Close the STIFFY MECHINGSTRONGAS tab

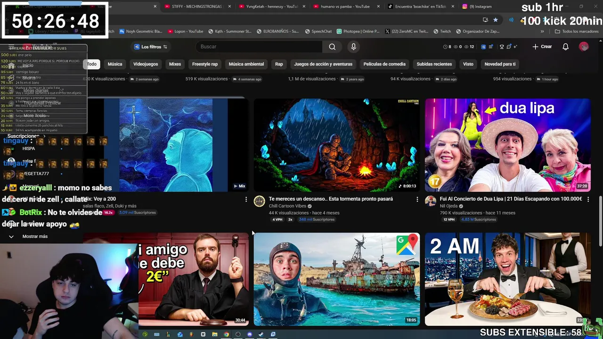229,7
